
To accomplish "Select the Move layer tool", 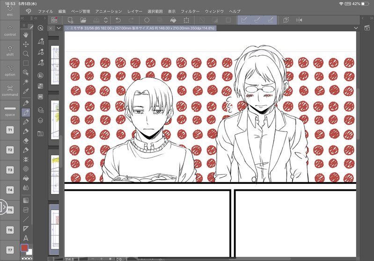I will point(26,44).
